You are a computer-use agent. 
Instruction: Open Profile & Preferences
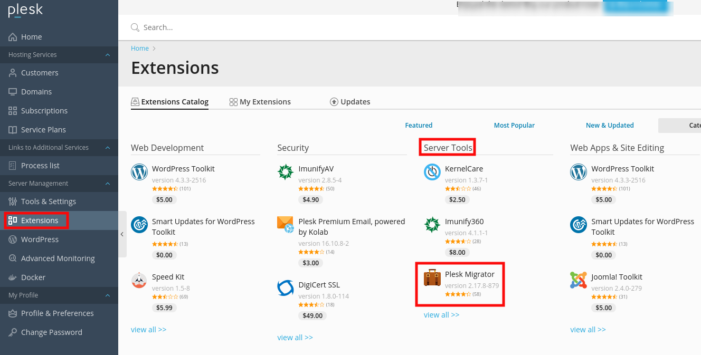coord(59,313)
